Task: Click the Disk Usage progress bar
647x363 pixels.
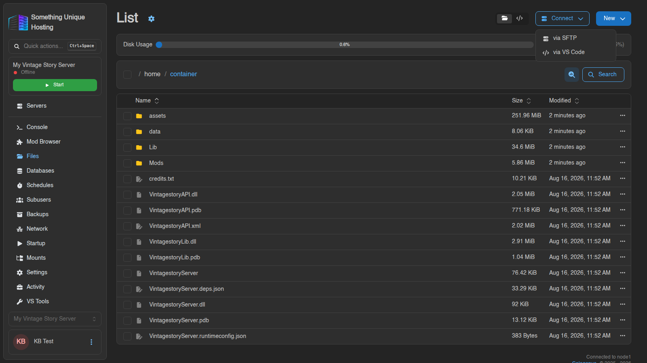Action: pos(345,45)
